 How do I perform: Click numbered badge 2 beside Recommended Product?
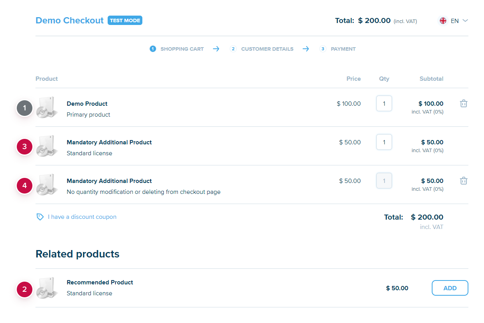pos(25,289)
